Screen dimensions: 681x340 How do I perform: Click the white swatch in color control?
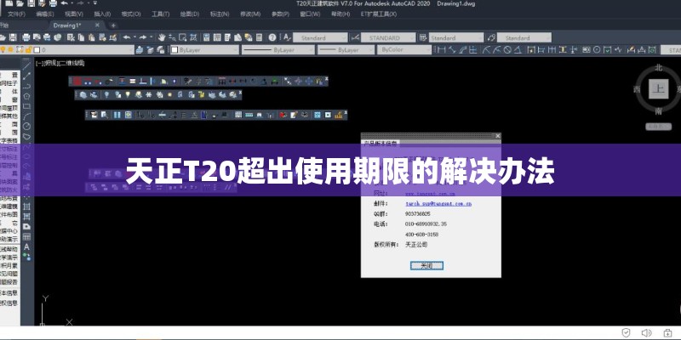pyautogui.click(x=175, y=50)
